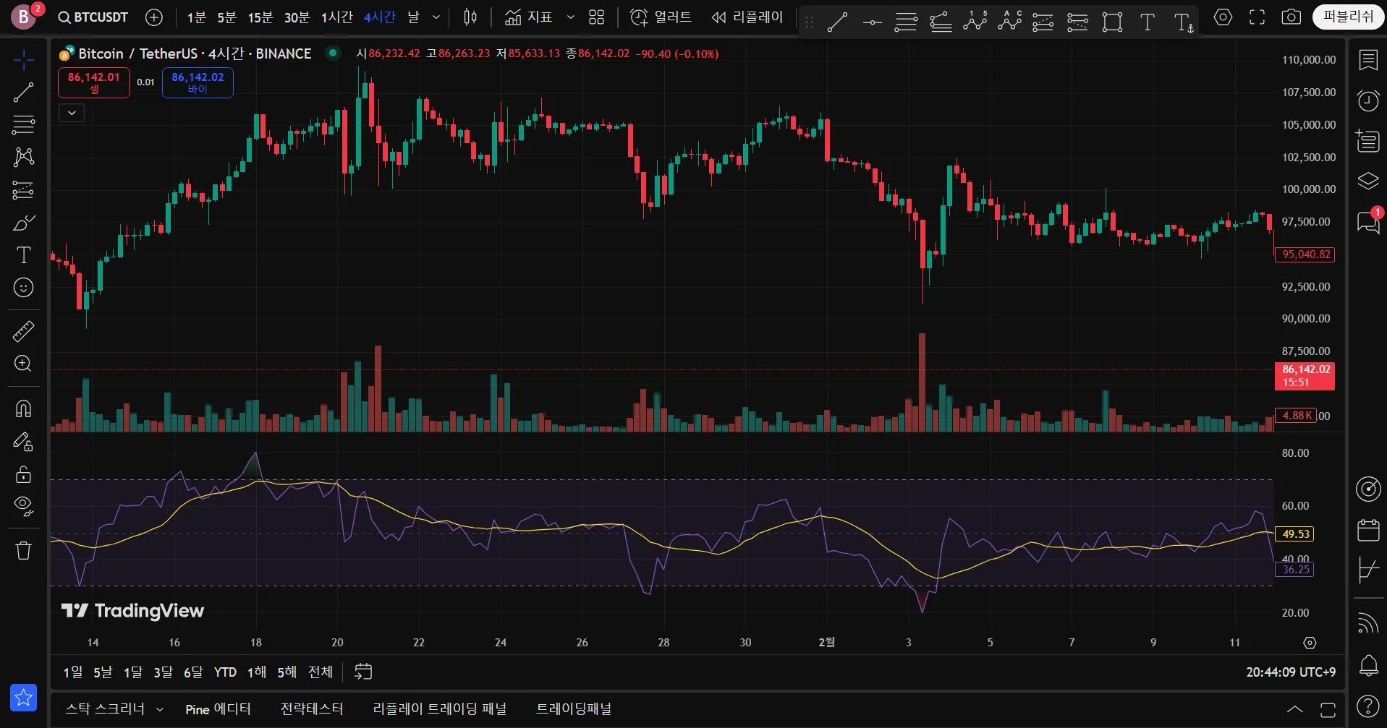Open the alerts alarm clock panel icon

(1367, 100)
